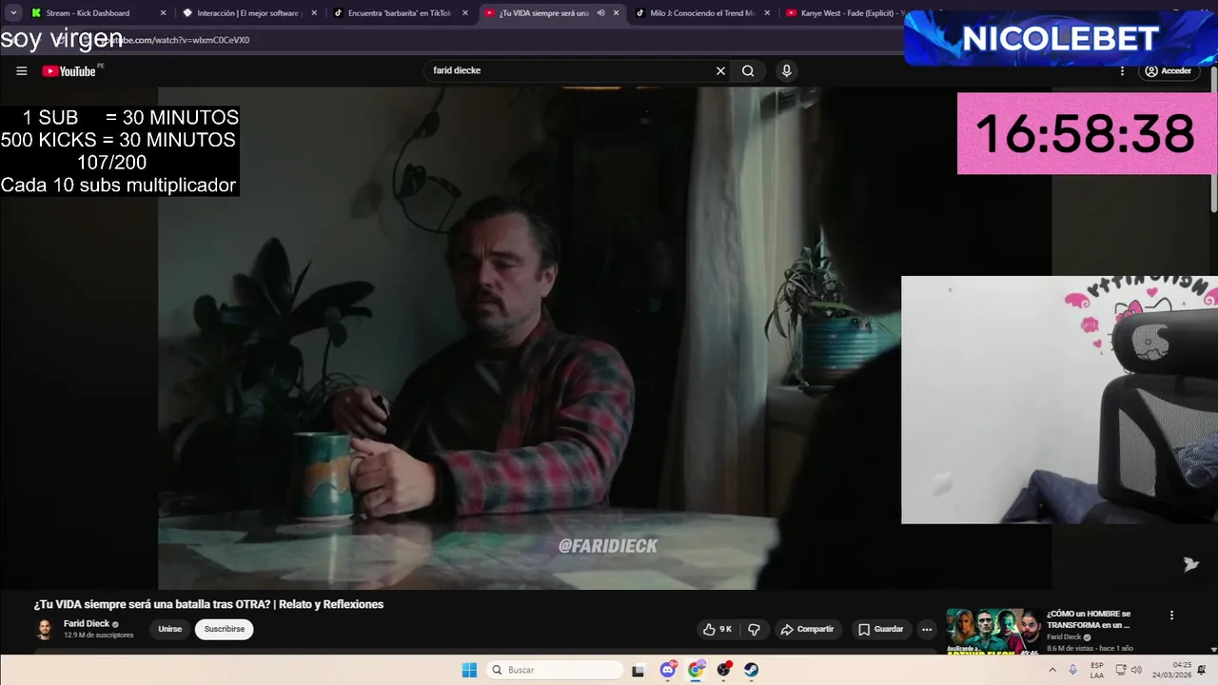Go to the YouTube home logo
The image size is (1218, 685).
(69, 71)
